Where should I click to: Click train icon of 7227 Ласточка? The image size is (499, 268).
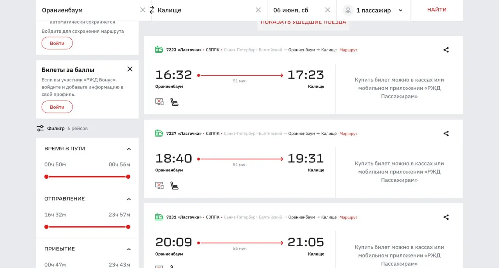159,133
